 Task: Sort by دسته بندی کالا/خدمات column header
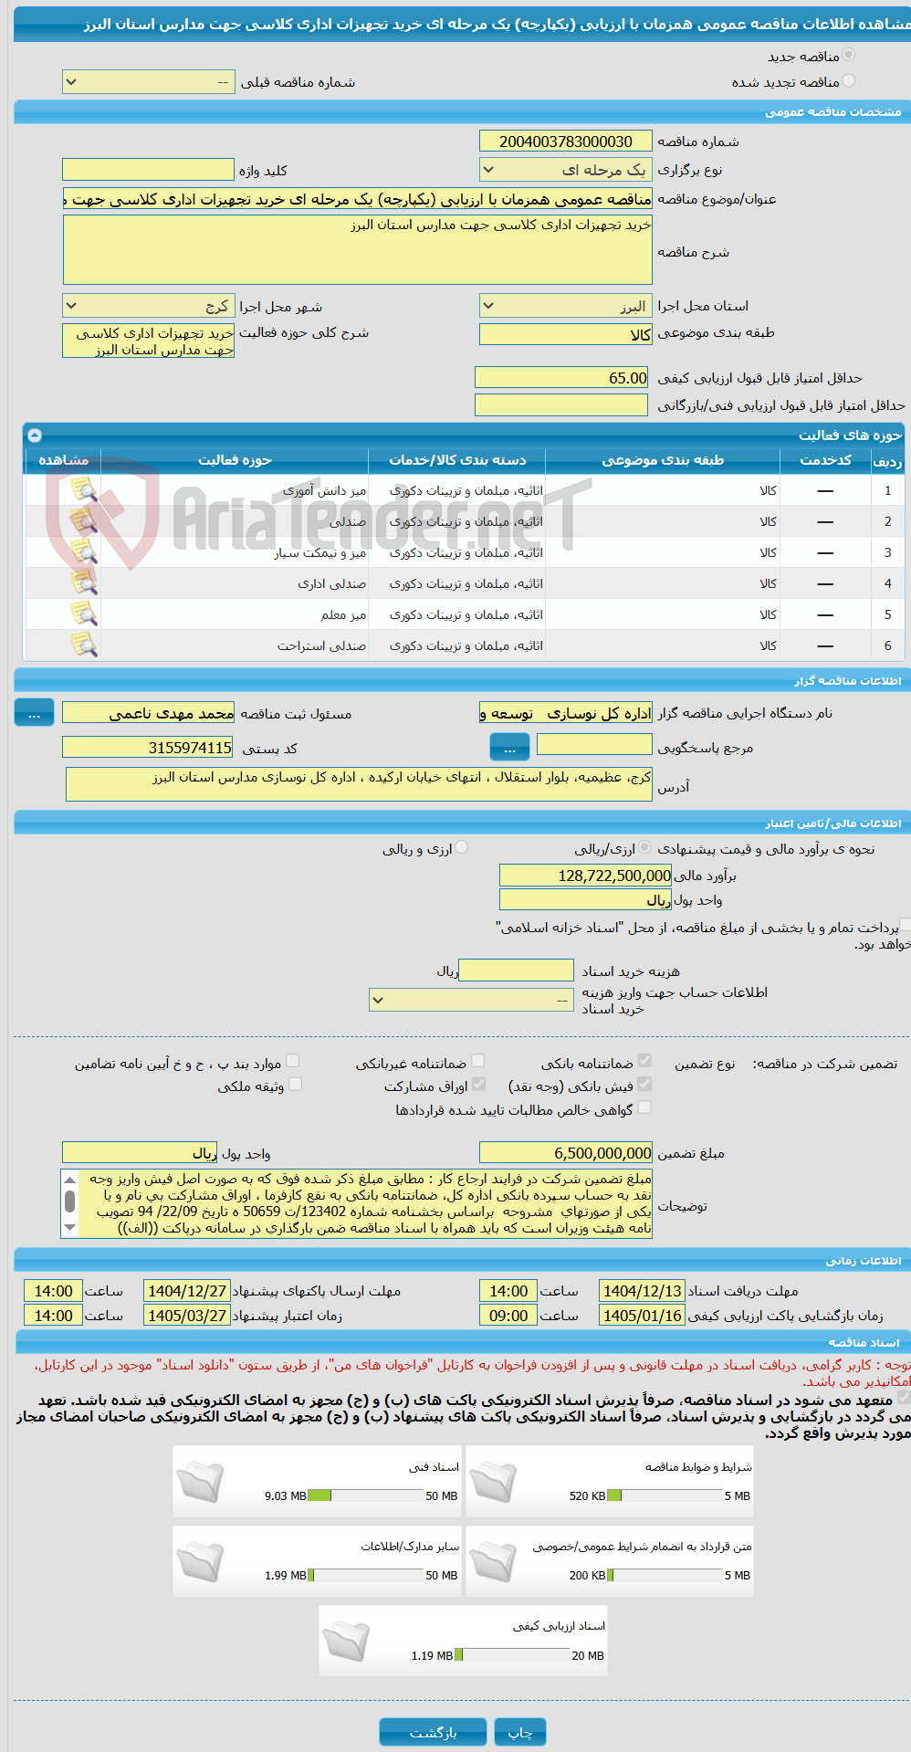click(x=457, y=461)
